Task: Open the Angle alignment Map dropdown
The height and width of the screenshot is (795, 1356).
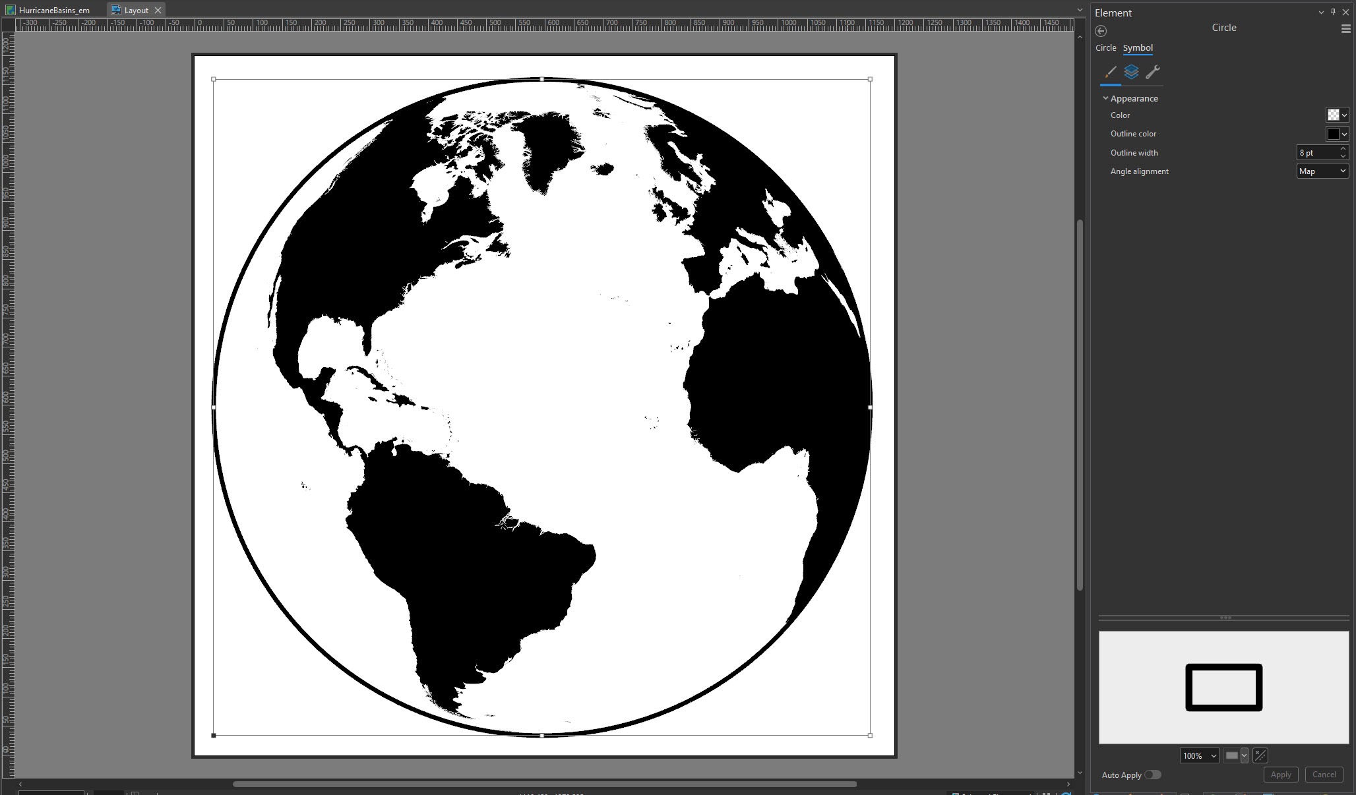Action: (1322, 171)
